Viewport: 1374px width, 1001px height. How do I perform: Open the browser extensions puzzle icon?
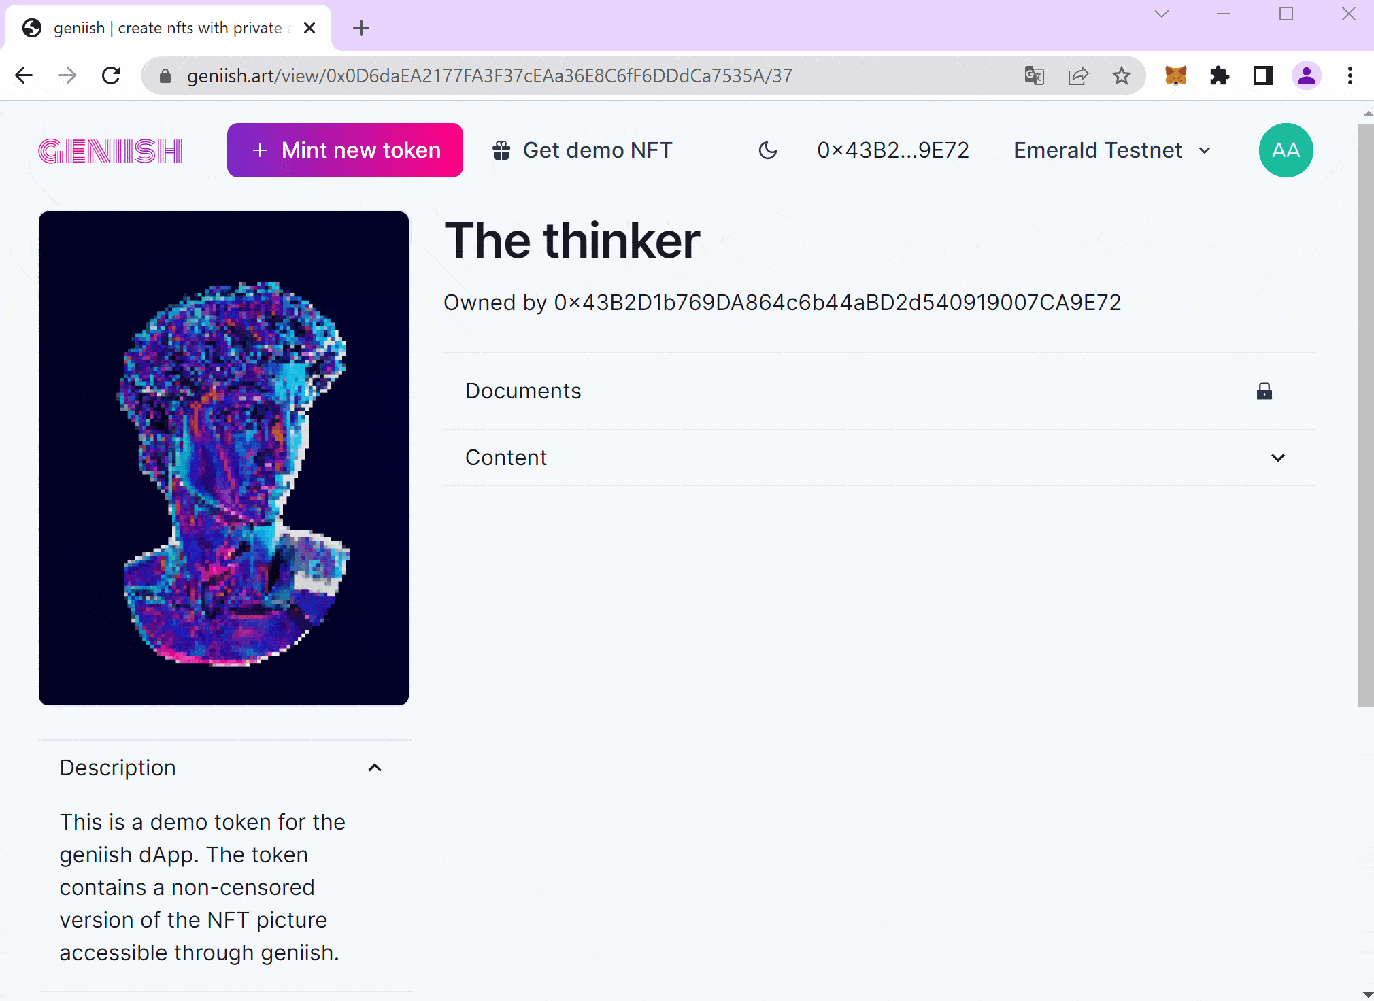[x=1220, y=75]
